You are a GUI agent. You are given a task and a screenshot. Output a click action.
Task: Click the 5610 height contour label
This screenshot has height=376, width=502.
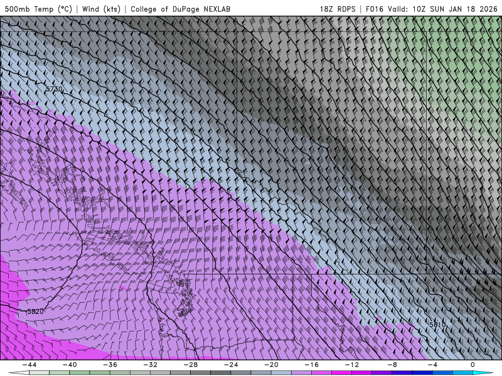(437, 325)
